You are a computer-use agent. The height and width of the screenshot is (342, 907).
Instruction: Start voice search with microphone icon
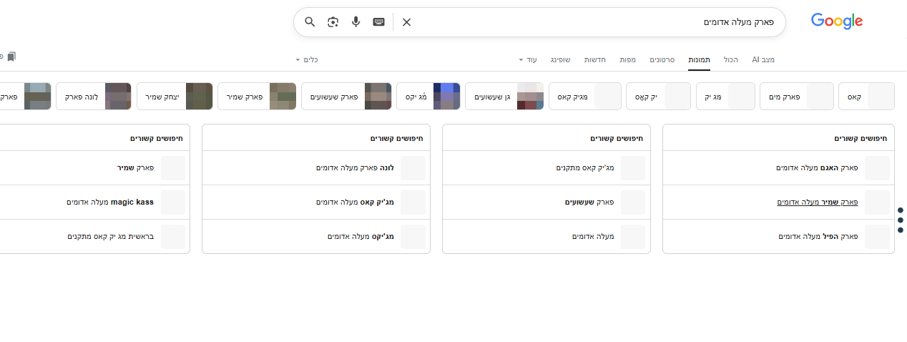pyautogui.click(x=356, y=22)
